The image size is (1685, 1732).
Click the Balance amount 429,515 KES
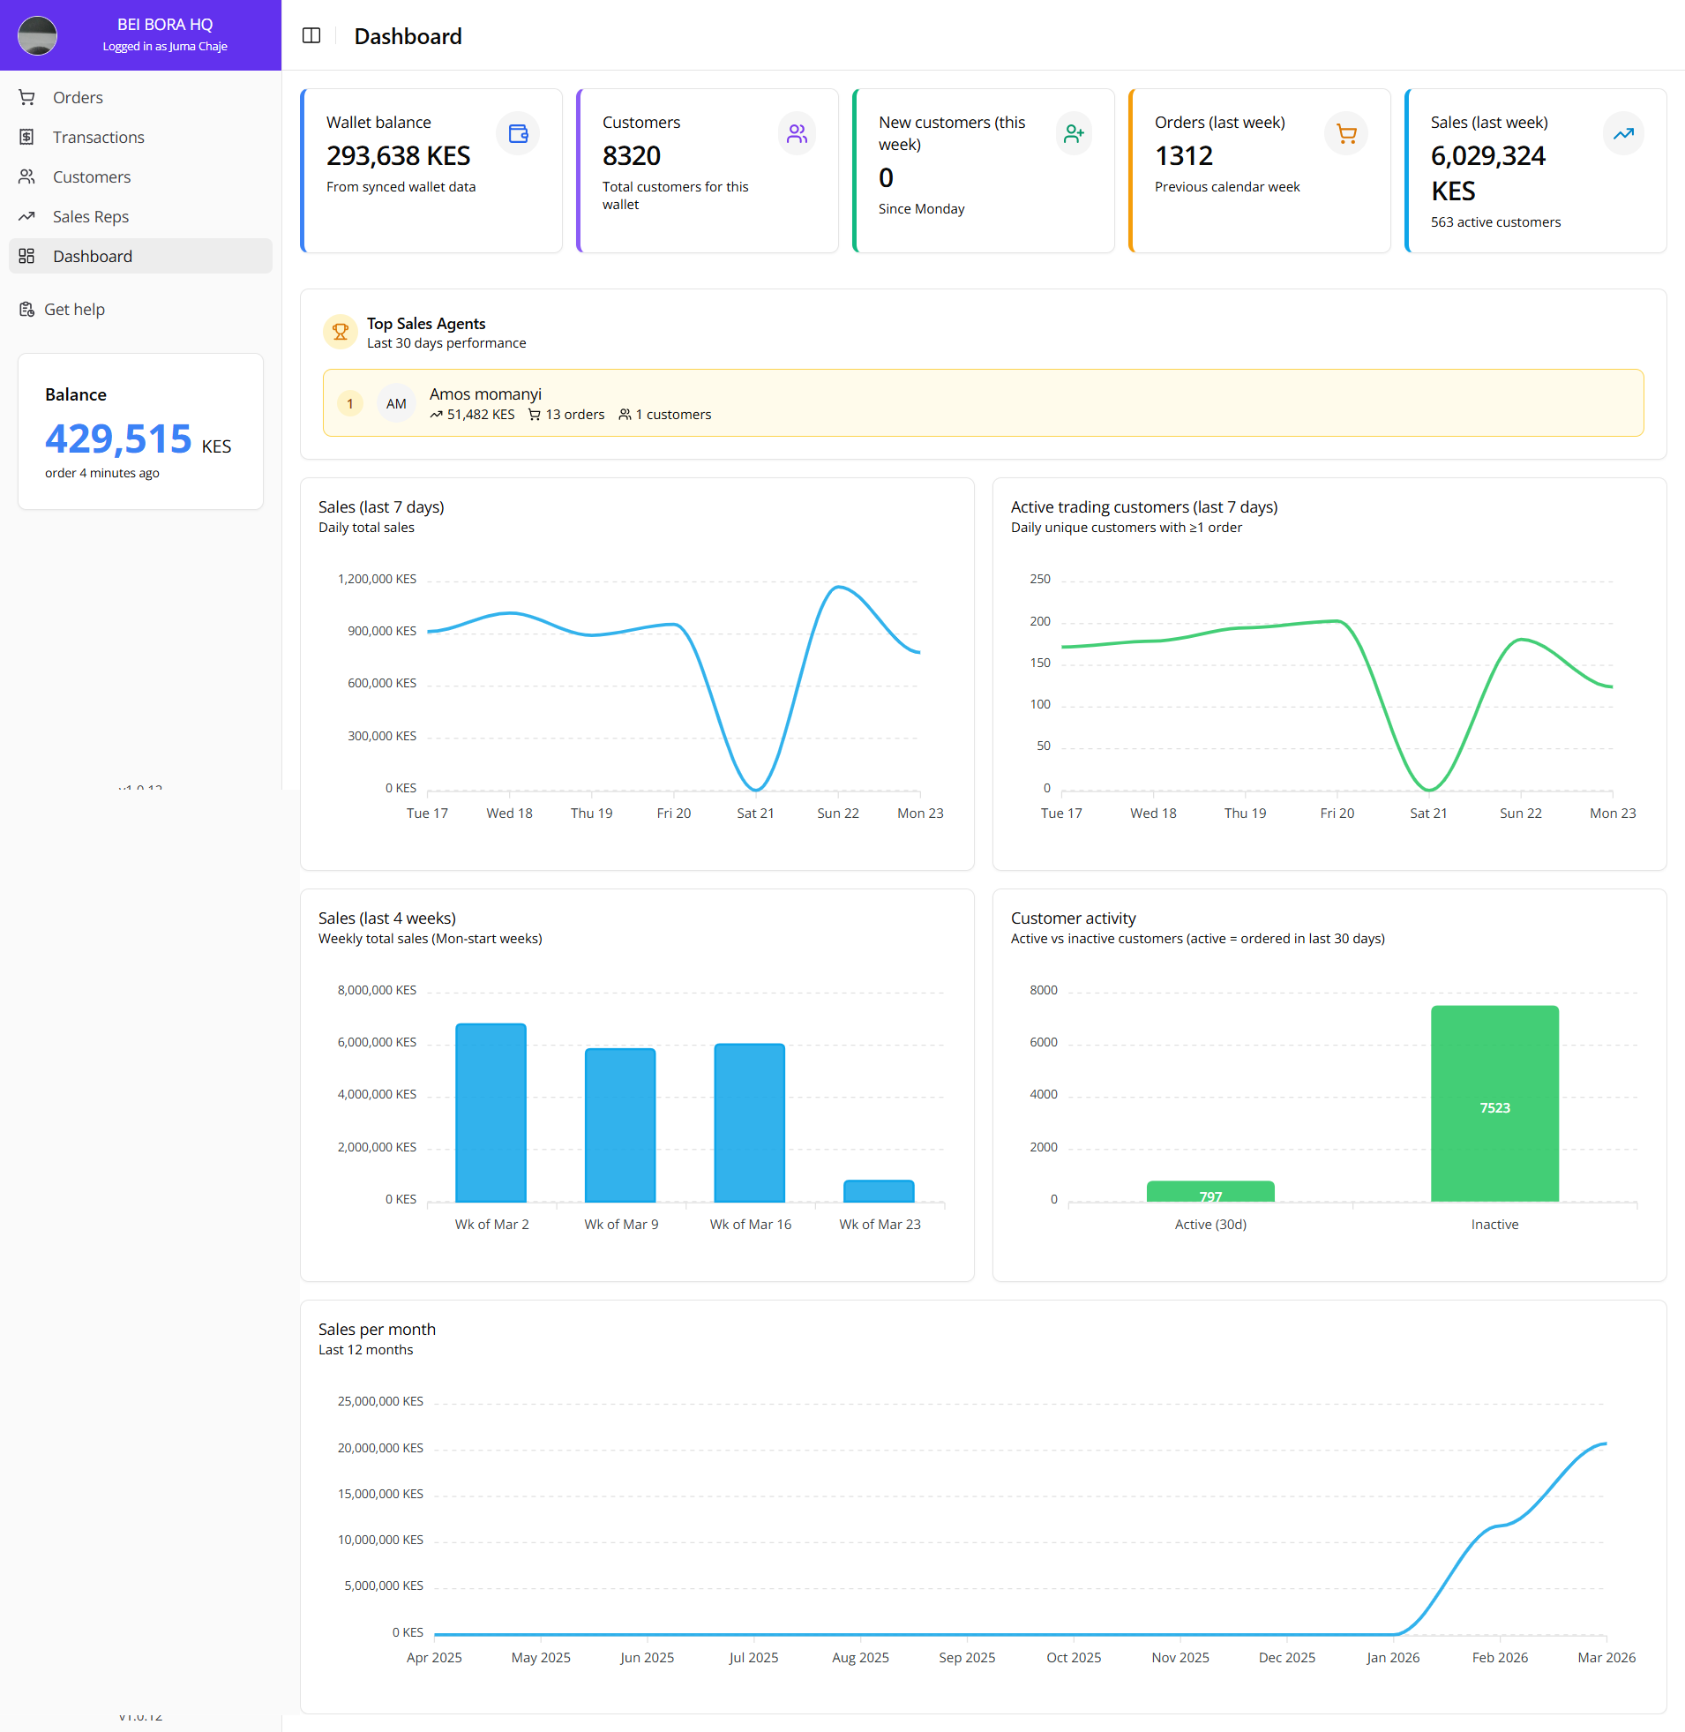click(x=118, y=439)
